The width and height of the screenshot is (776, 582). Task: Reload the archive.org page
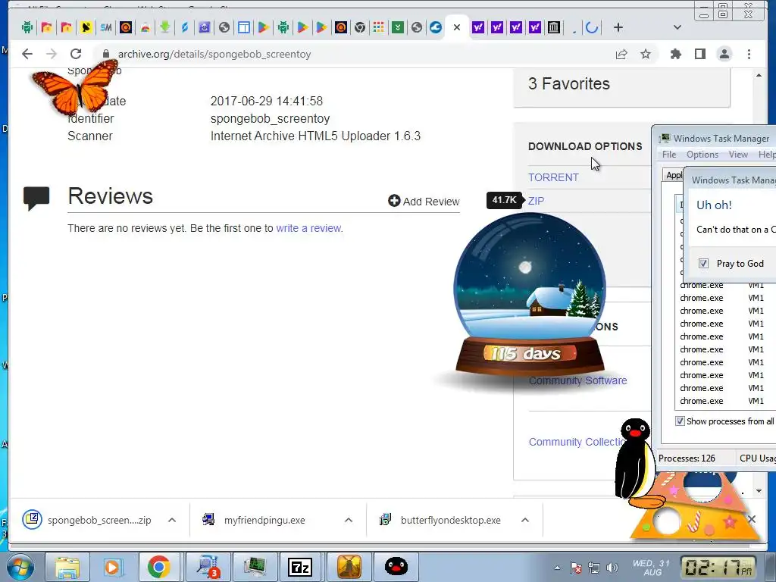(75, 54)
